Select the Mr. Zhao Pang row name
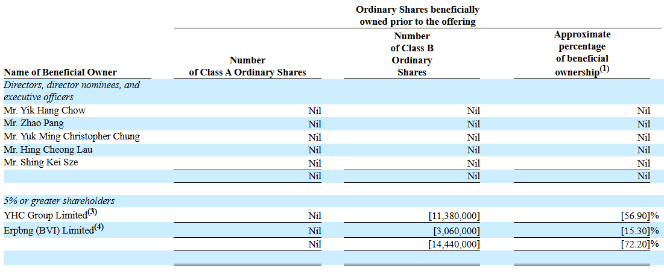 coord(34,123)
